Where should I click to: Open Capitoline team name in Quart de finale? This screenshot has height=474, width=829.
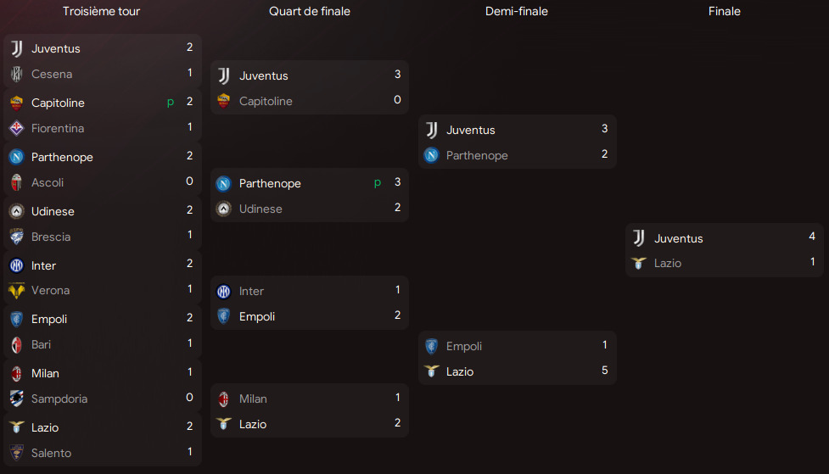click(x=266, y=101)
